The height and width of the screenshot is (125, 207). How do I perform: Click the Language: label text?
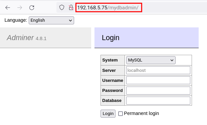point(16,20)
